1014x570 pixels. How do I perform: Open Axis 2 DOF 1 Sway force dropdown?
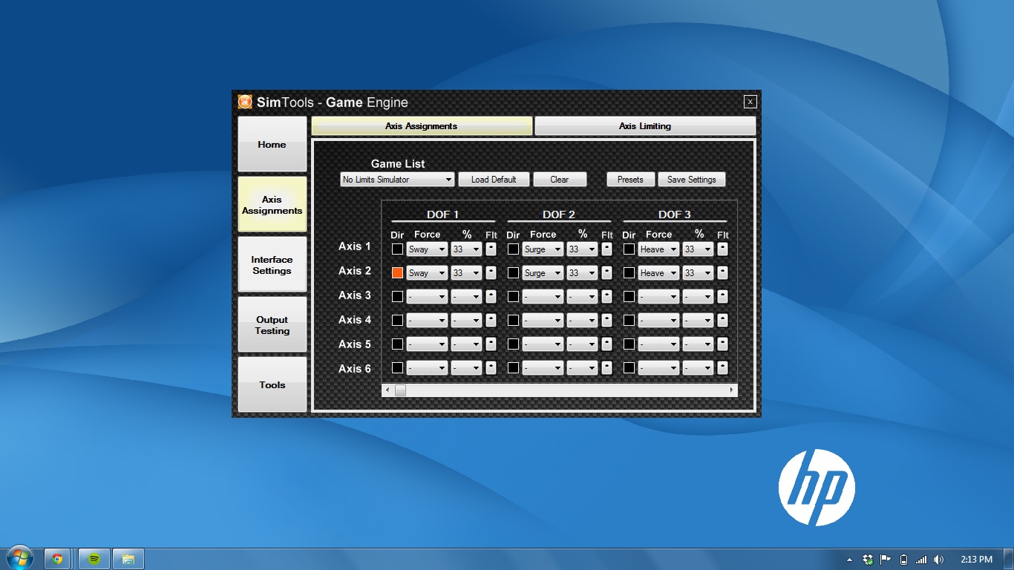pyautogui.click(x=427, y=273)
